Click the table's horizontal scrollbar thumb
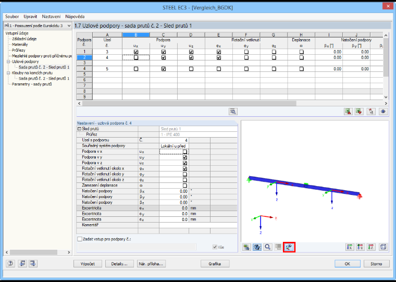This screenshot has height=282, width=396. tap(189, 103)
